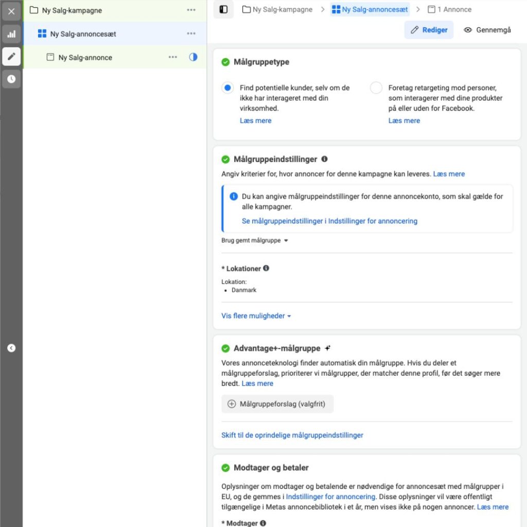This screenshot has width=527, height=527.
Task: Open the bar chart performance icon
Action: coord(11,34)
